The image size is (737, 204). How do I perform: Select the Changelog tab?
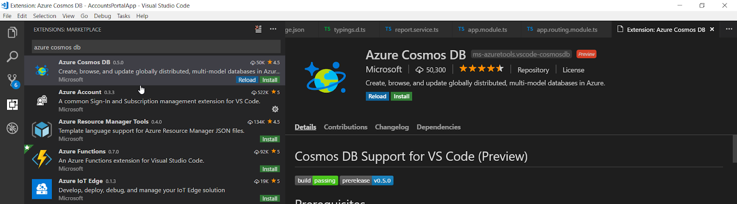pyautogui.click(x=392, y=127)
